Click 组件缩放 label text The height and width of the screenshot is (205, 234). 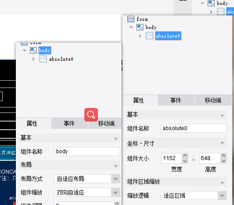tap(32, 192)
